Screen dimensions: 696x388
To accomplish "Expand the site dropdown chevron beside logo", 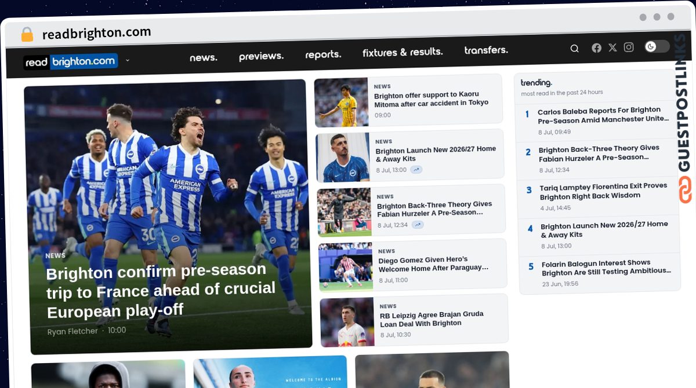I will coord(128,60).
